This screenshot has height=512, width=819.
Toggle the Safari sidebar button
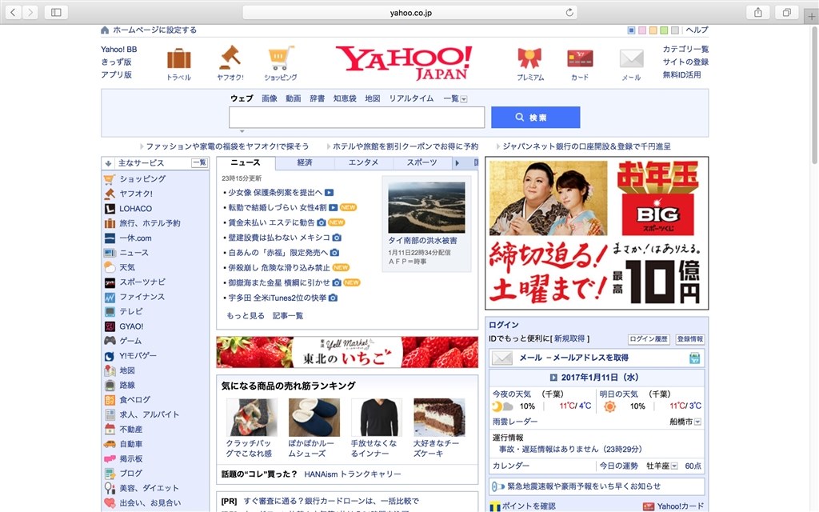pos(57,12)
